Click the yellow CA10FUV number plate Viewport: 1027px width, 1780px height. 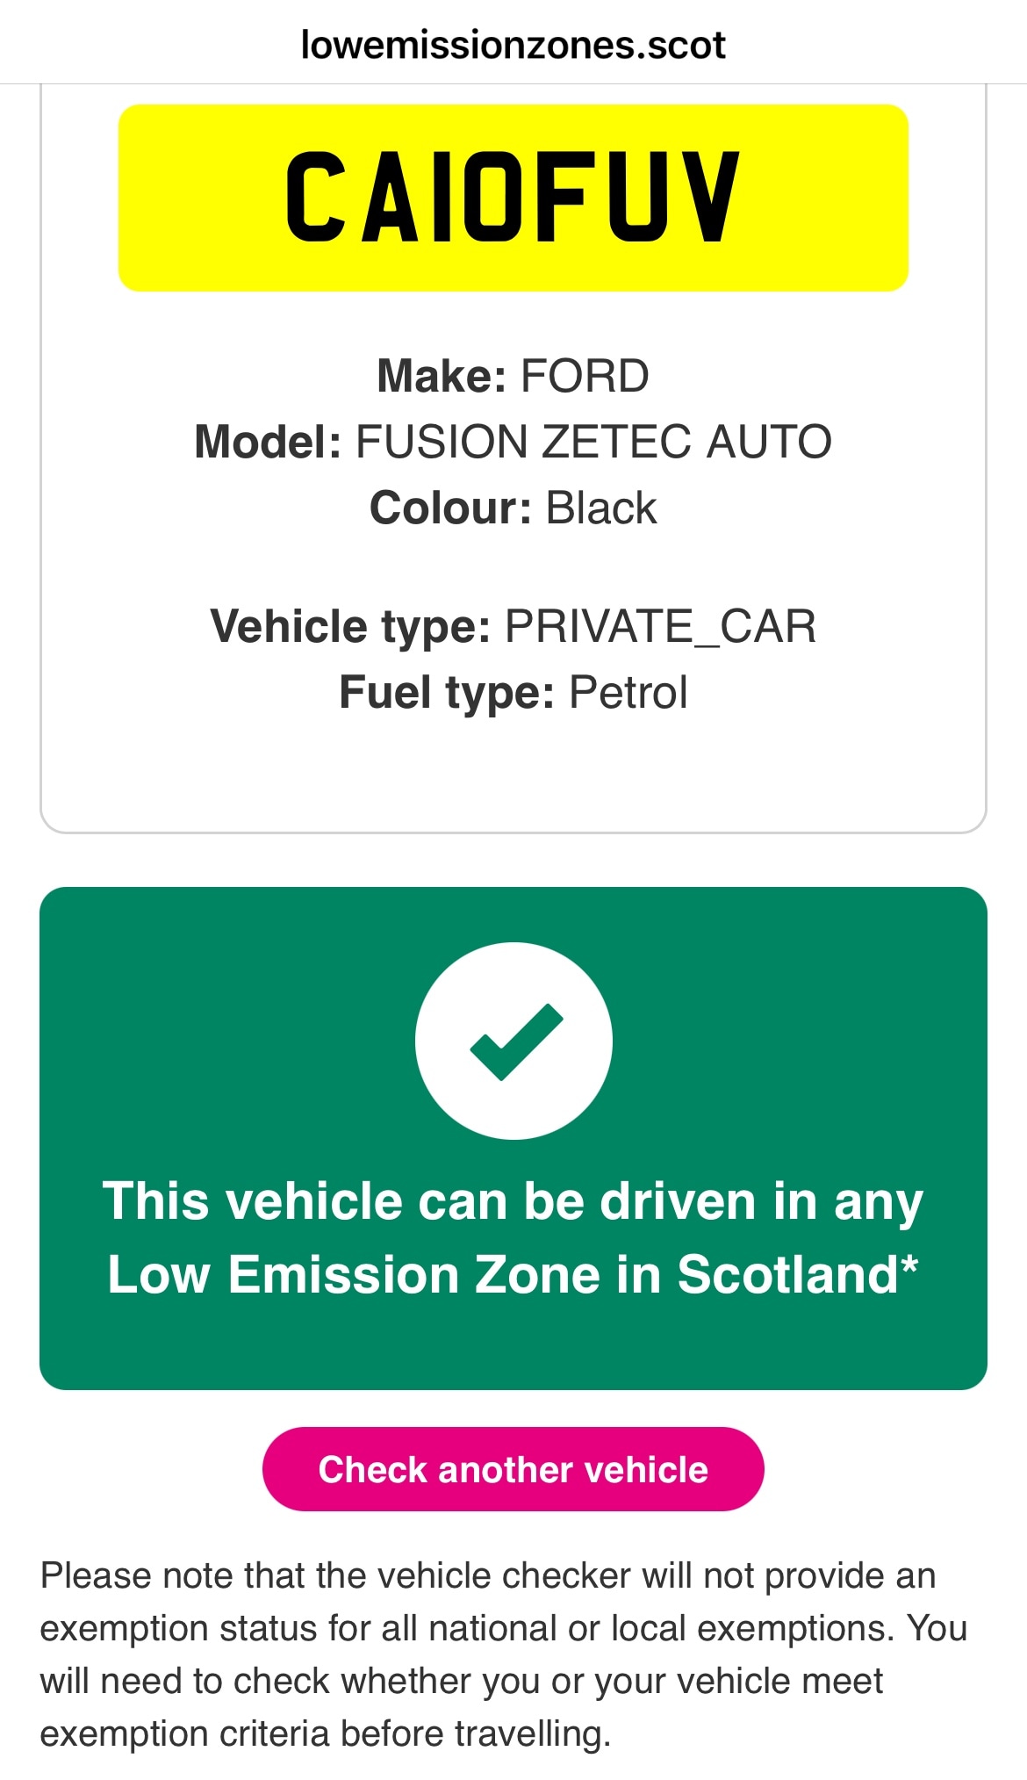[513, 198]
